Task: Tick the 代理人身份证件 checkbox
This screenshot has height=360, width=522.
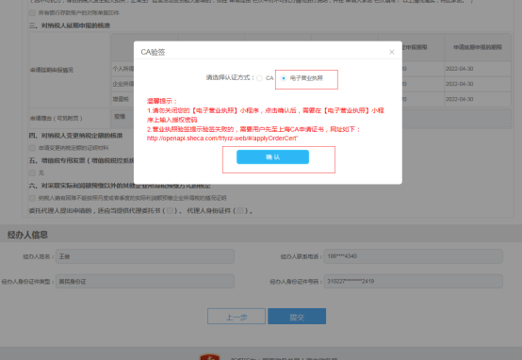Action: pos(240,210)
